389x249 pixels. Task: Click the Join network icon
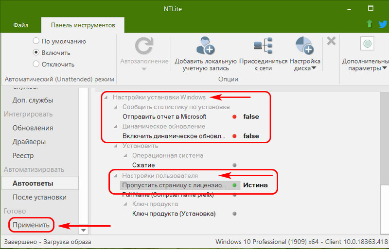pyautogui.click(x=263, y=46)
